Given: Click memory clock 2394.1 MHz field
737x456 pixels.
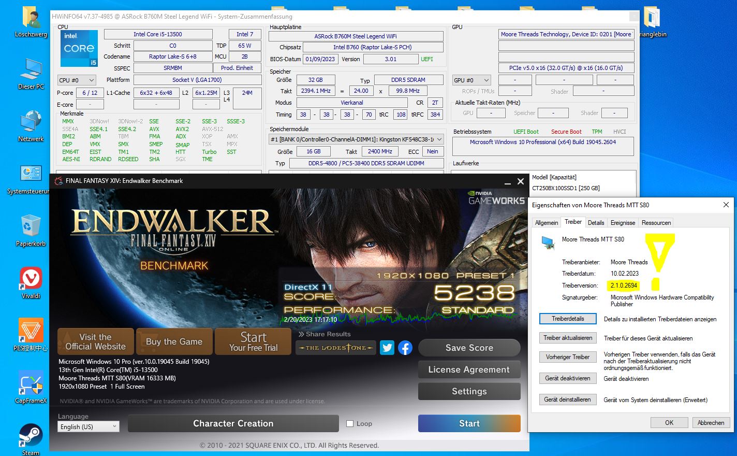Looking at the screenshot, I should pyautogui.click(x=316, y=91).
